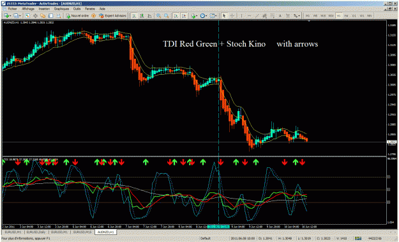Select the horizontal line drawing tool

[x=249, y=16]
